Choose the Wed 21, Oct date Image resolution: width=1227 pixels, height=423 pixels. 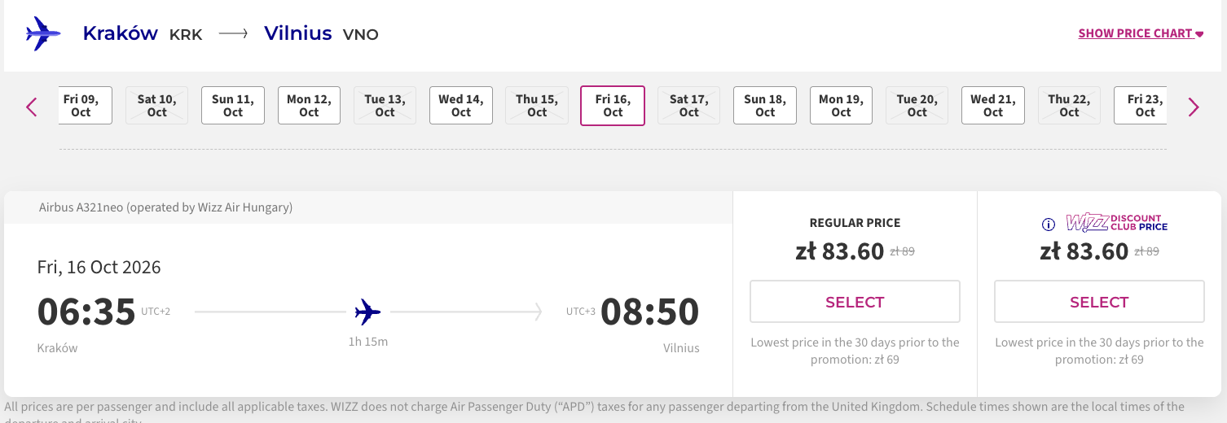point(993,106)
